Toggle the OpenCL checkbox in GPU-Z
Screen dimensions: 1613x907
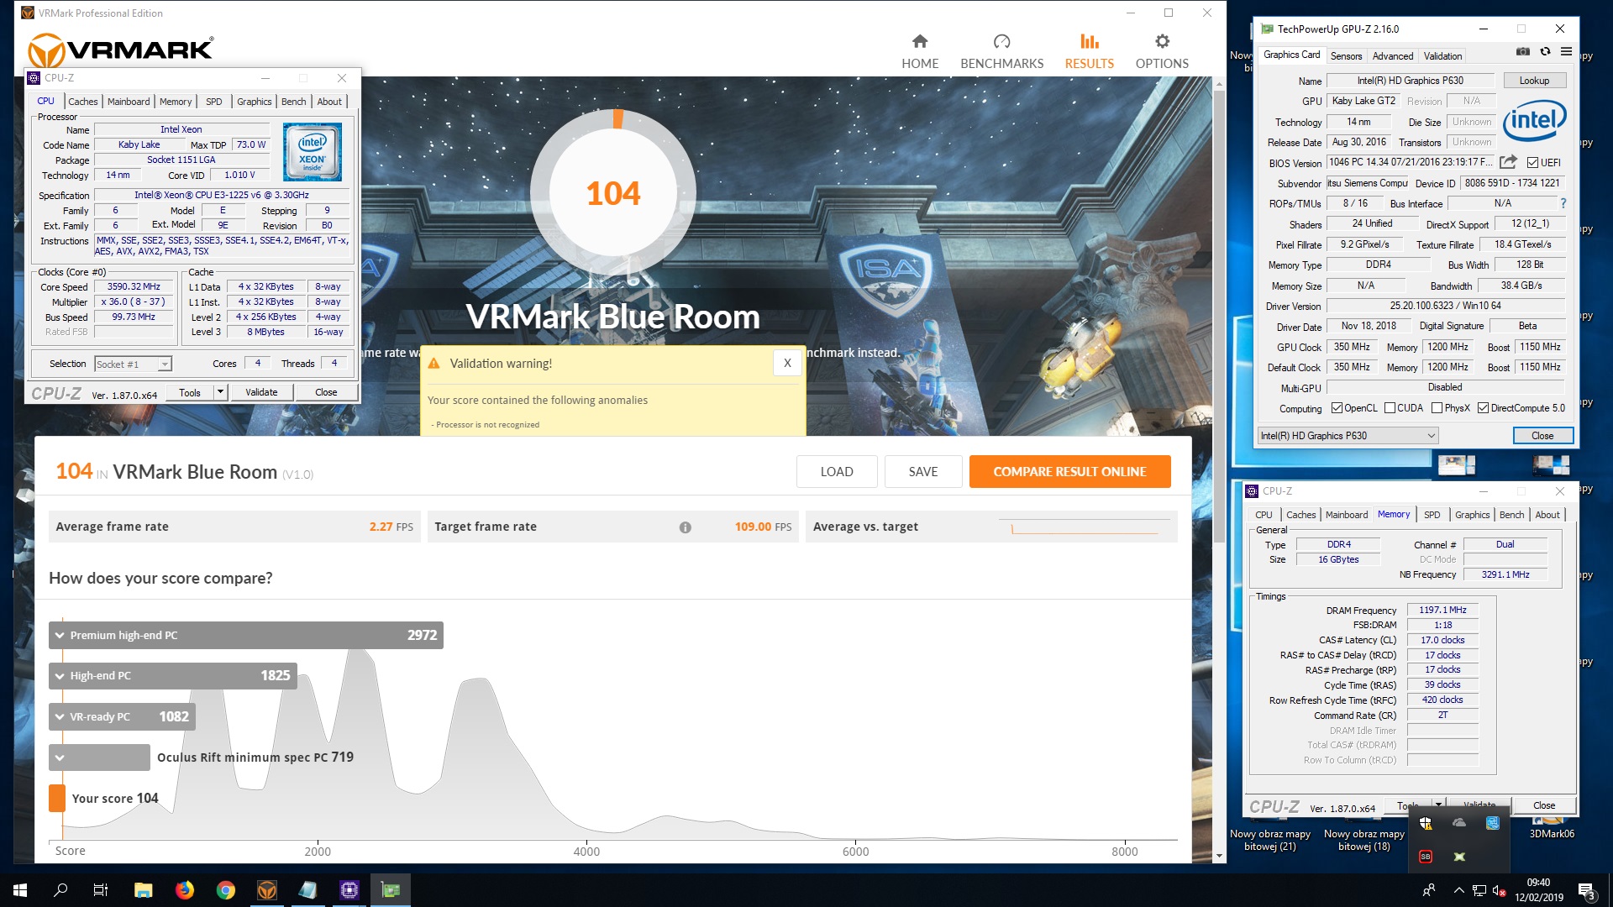[x=1337, y=408]
